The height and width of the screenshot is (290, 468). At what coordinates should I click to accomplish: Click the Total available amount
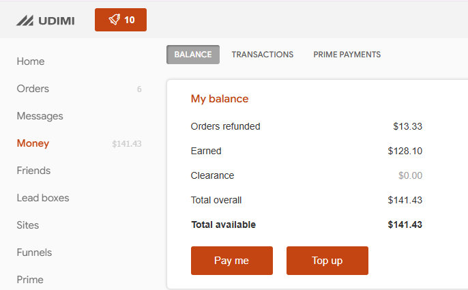pos(405,224)
